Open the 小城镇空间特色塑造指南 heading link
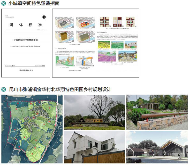Image resolution: width=190 pixels, height=166 pixels. tap(34, 3)
